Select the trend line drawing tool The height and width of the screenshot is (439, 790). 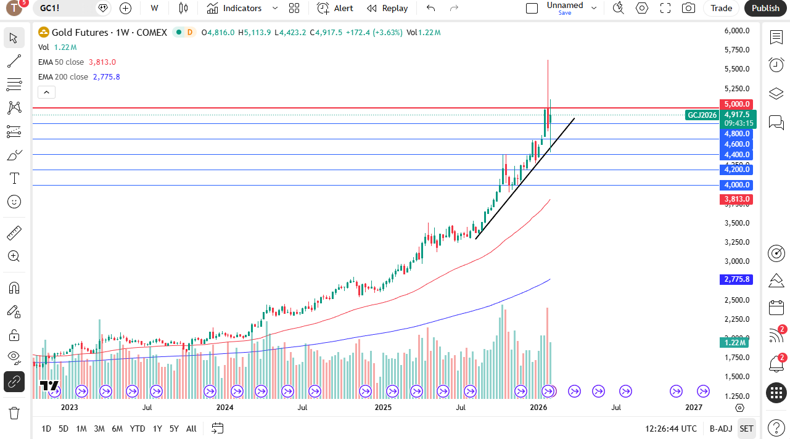(14, 61)
